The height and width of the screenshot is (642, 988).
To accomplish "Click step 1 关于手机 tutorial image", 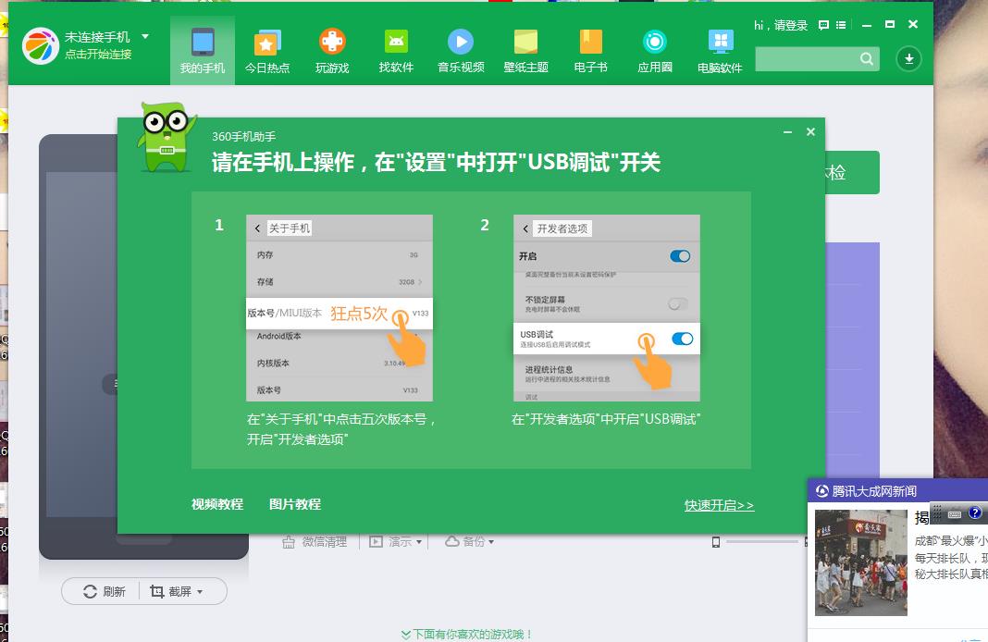I will coord(339,308).
